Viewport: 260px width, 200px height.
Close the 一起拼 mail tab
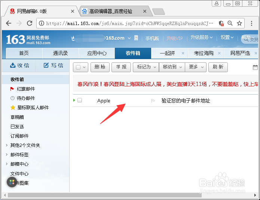coord(183,53)
